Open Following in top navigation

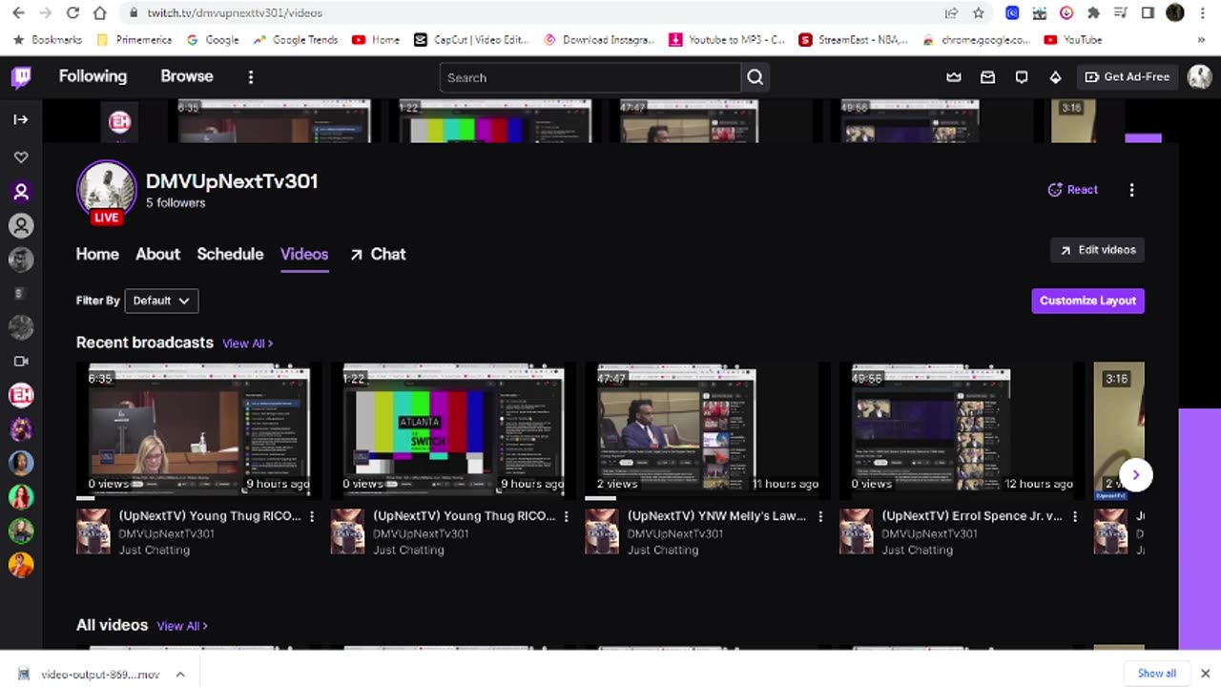point(93,76)
